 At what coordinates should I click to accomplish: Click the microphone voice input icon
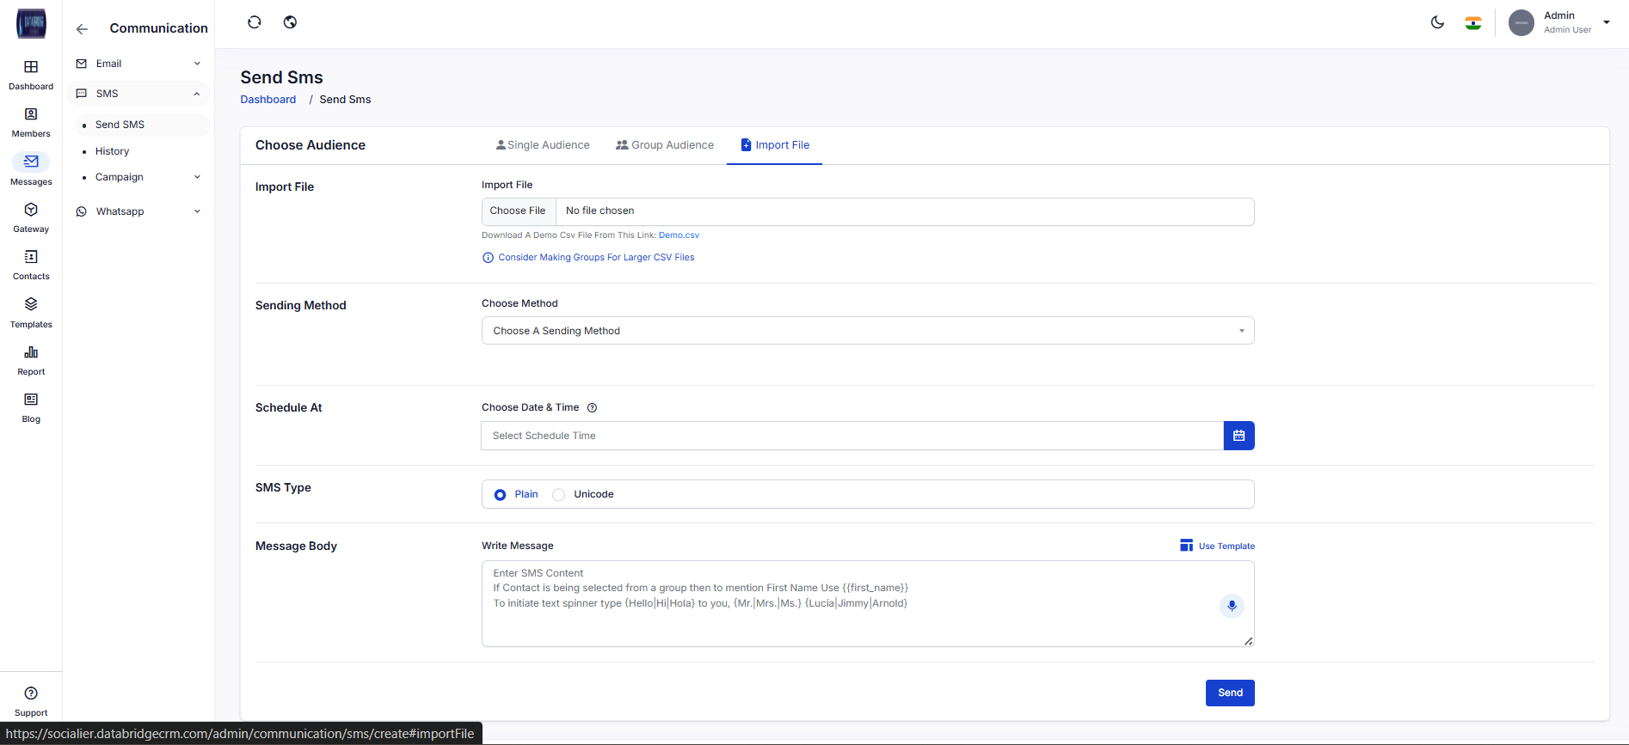(1232, 606)
